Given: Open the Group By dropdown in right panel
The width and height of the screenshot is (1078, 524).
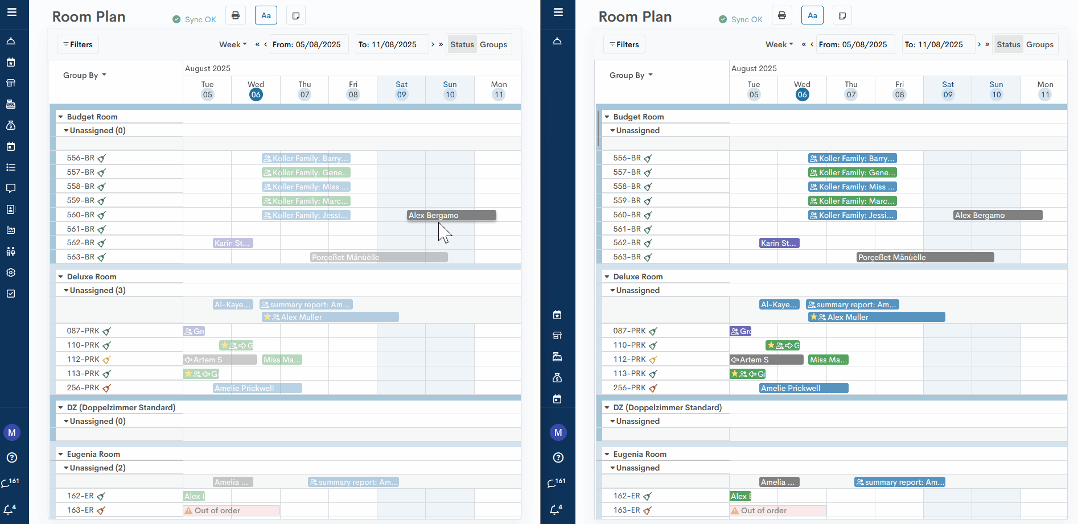Looking at the screenshot, I should [631, 75].
